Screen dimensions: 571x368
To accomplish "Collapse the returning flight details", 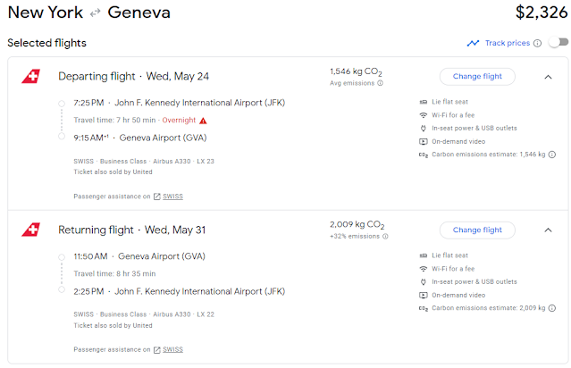I will coord(548,230).
